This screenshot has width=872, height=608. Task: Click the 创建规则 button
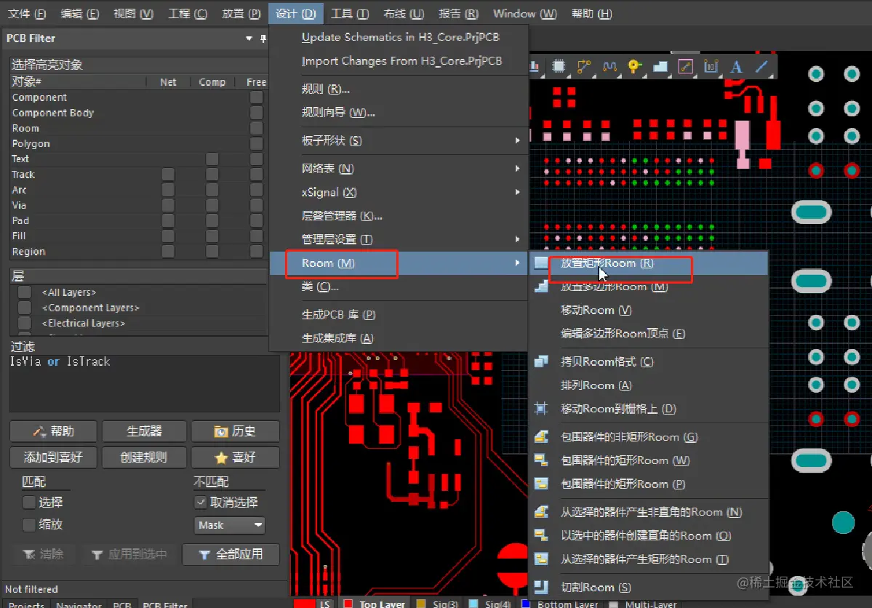click(144, 457)
